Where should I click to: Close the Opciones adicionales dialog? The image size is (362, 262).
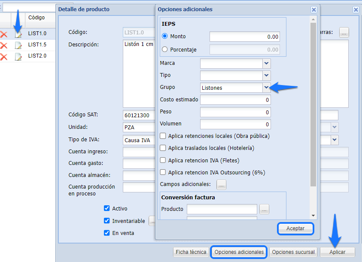coord(314,9)
